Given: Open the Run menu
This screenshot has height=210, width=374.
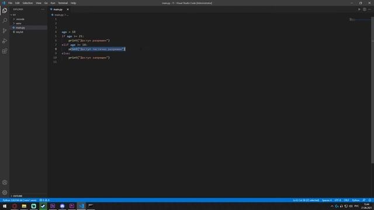Looking at the screenshot, I should point(53,3).
